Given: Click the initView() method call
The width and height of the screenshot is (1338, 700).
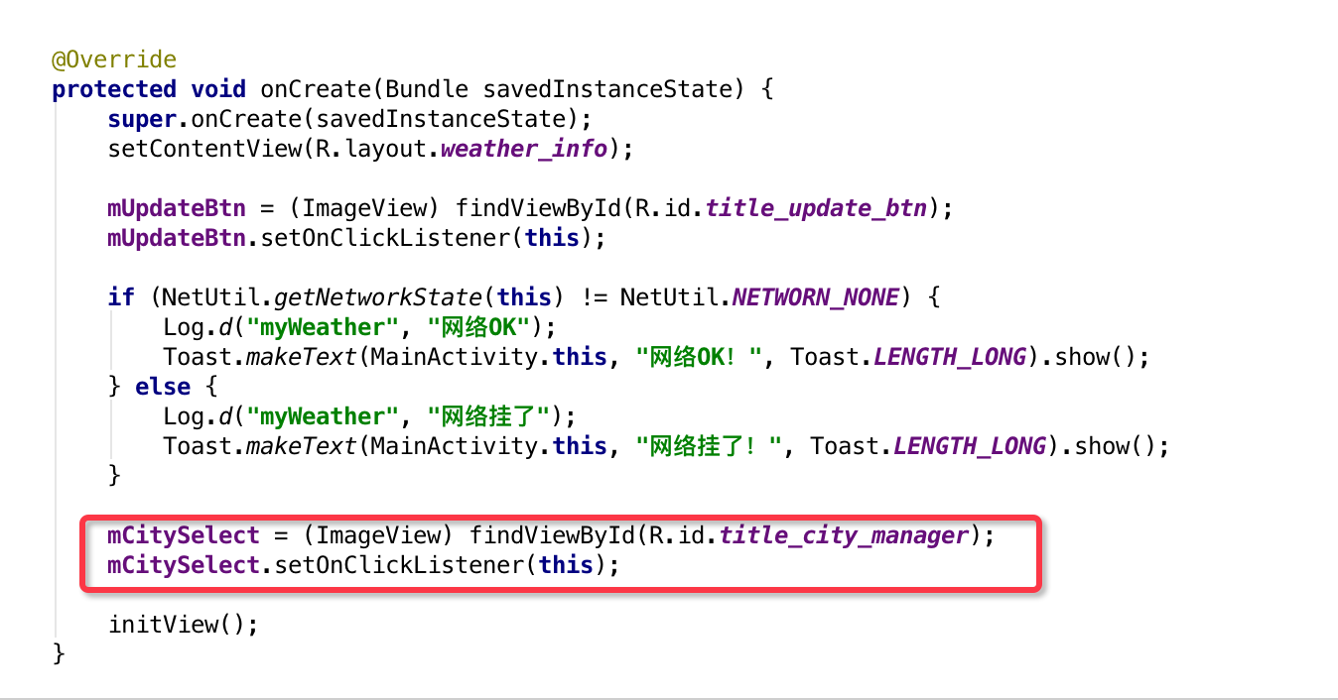Looking at the screenshot, I should click(x=183, y=625).
